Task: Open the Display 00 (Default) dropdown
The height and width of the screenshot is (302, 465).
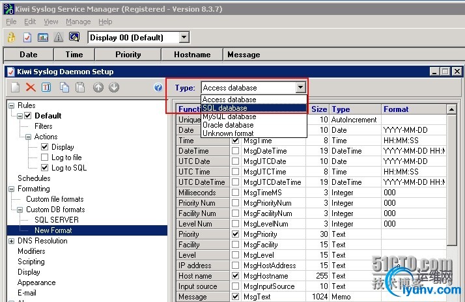Action: (184, 37)
